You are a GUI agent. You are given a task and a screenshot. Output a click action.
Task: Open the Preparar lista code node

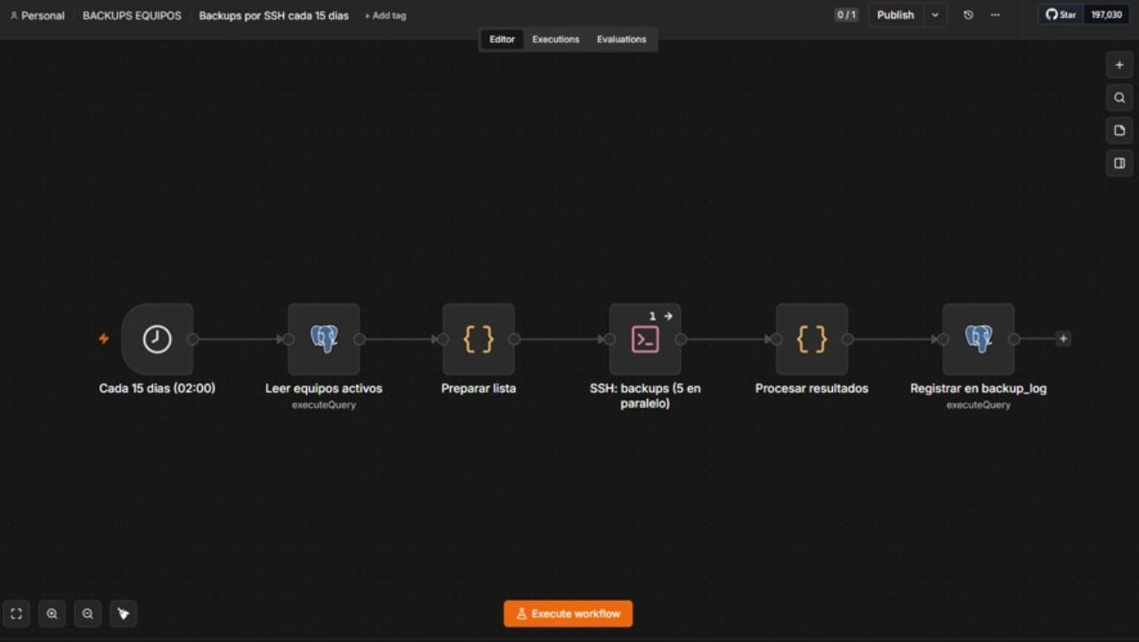point(479,339)
